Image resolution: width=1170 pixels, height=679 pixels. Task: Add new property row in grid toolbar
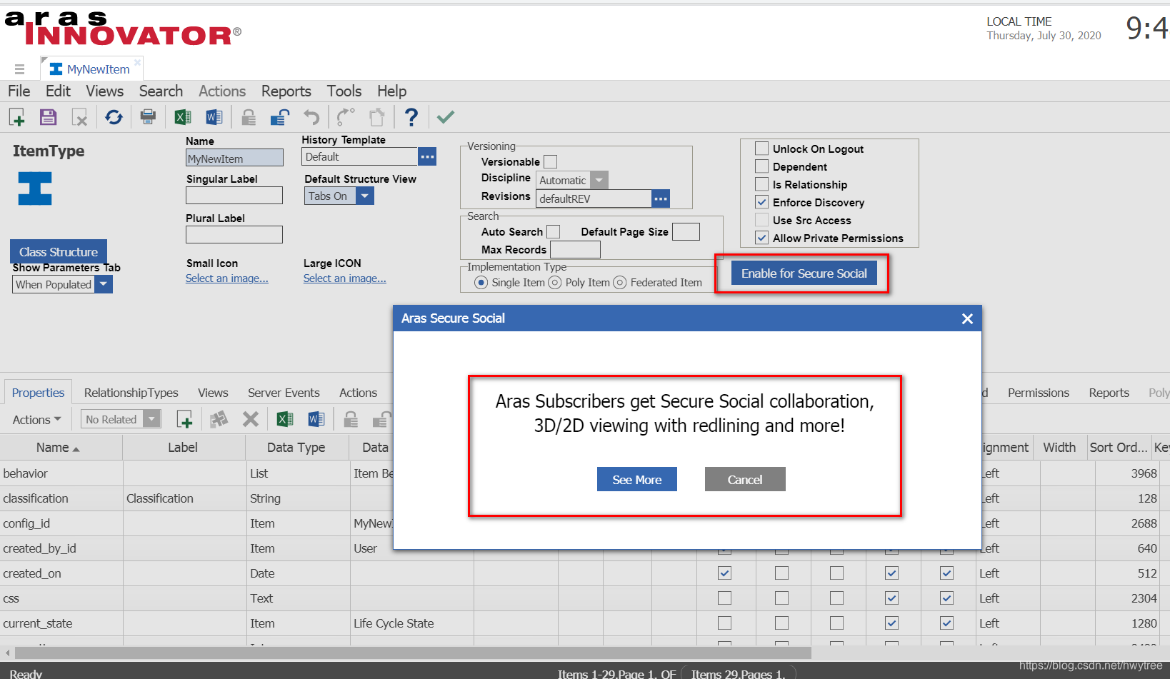click(x=184, y=419)
